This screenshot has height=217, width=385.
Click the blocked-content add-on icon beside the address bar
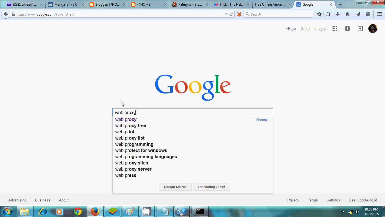[x=239, y=14]
